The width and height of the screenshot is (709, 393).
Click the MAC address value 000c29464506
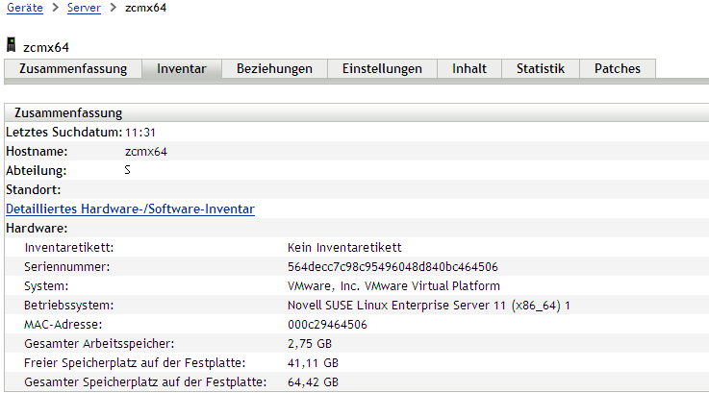[x=327, y=324]
